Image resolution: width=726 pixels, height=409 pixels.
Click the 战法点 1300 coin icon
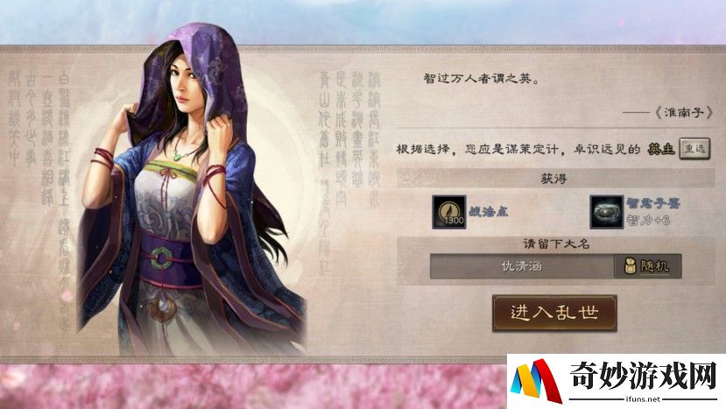click(x=448, y=212)
